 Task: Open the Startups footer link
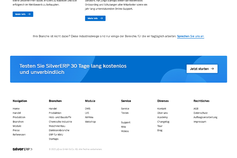coord(54,139)
